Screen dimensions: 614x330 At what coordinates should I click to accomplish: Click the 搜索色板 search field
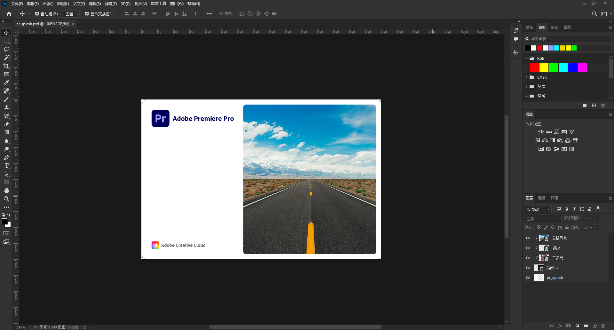point(570,39)
